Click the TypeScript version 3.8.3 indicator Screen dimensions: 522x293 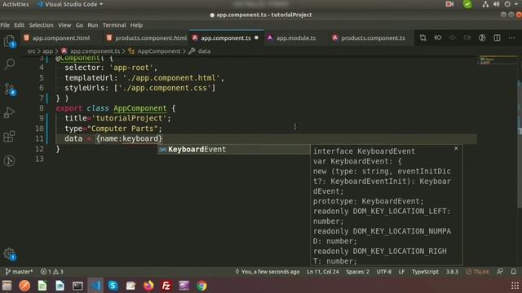[452, 272]
